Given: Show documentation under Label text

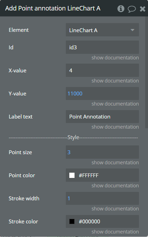Looking at the screenshot, I should pyautogui.click(x=115, y=127).
